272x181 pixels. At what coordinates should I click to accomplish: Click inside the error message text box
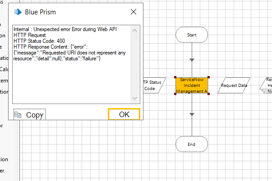pos(72,64)
